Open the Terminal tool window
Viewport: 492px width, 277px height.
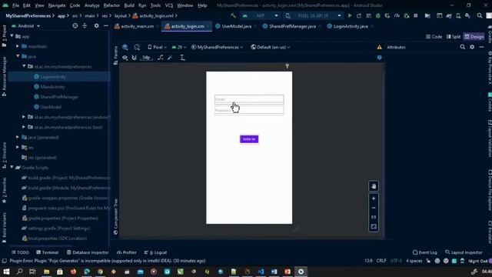pos(48,252)
